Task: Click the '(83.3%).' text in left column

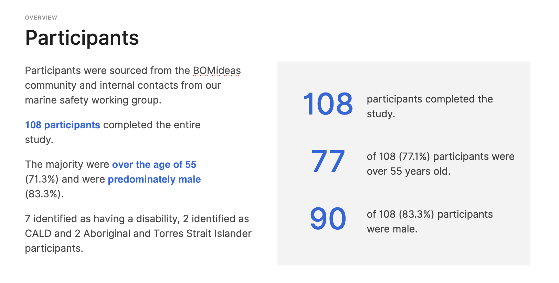Action: (x=44, y=194)
